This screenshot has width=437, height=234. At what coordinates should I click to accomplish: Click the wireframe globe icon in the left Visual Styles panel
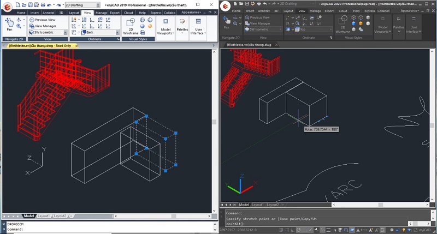coord(143,20)
